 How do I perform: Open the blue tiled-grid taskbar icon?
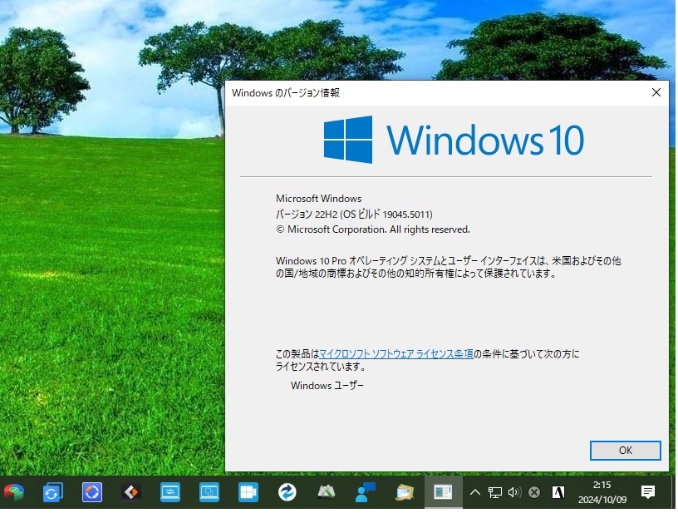pos(248,492)
